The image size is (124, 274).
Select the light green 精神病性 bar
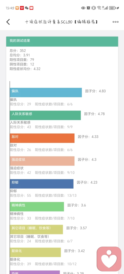37,207
